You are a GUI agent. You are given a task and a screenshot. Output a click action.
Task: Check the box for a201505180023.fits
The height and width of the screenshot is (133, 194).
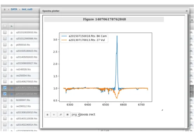(5, 51)
